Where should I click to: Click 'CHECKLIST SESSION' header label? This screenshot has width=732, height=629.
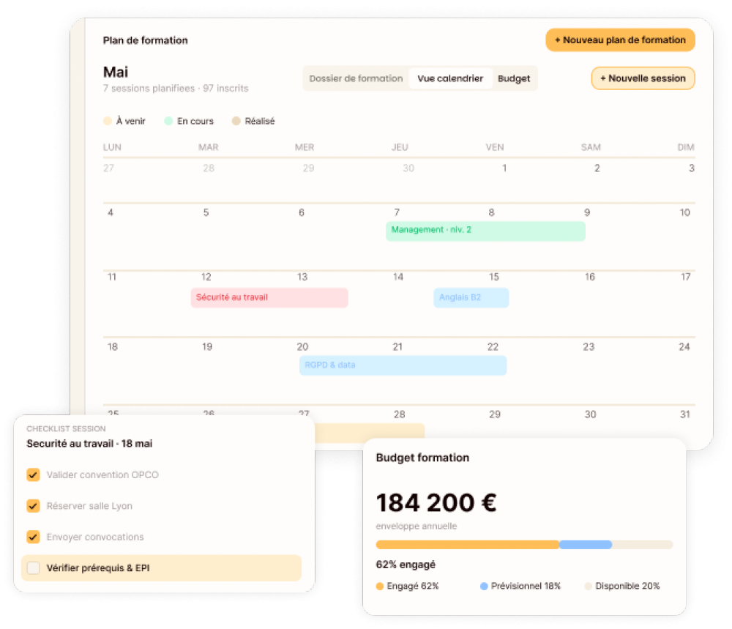66,428
